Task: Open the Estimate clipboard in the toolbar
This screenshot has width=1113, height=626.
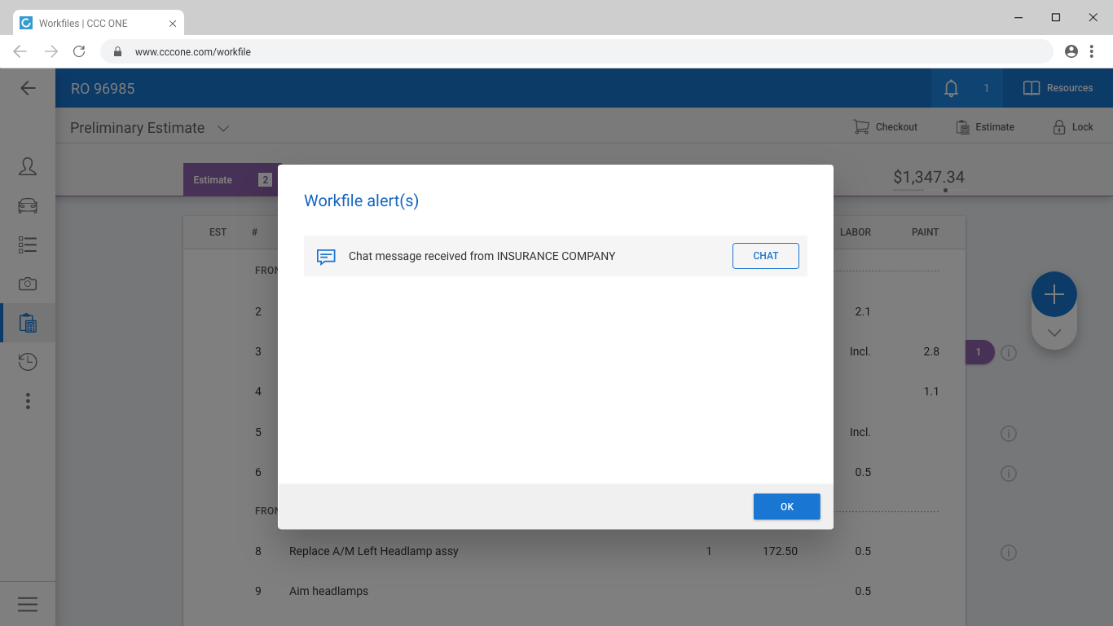Action: click(x=962, y=127)
